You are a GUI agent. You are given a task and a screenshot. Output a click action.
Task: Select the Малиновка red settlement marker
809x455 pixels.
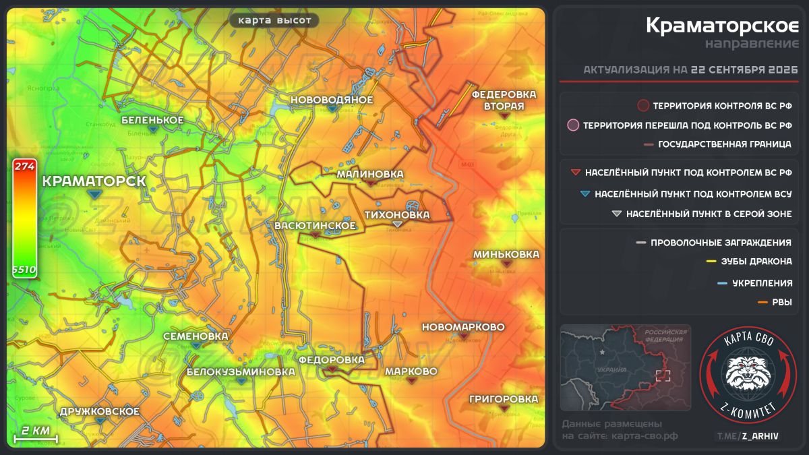click(x=370, y=183)
